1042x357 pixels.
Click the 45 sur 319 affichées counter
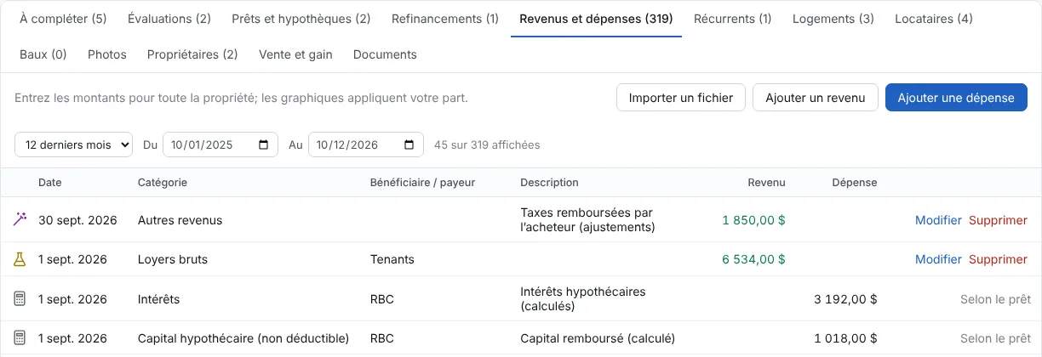[487, 144]
